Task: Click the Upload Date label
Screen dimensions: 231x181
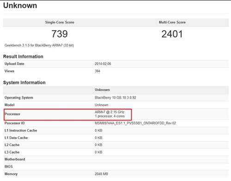Action: coord(14,64)
